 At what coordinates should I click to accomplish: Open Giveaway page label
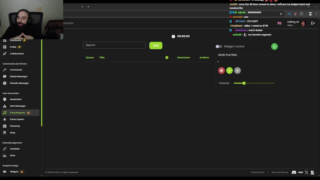tap(15, 126)
